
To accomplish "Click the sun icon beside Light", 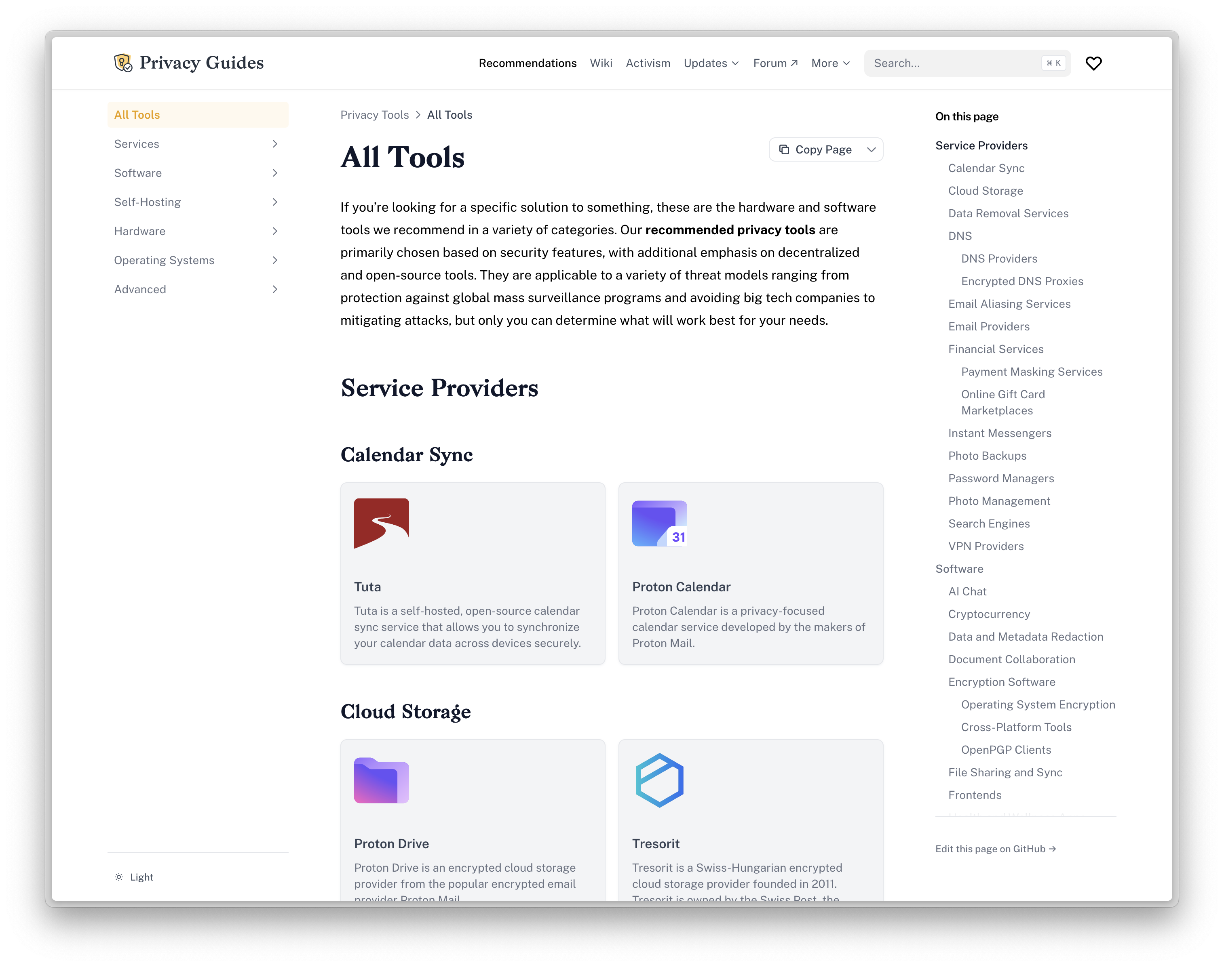I will pyautogui.click(x=119, y=877).
